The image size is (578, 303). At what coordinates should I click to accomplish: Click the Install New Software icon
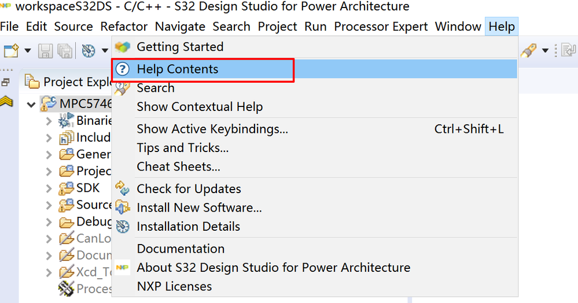123,207
